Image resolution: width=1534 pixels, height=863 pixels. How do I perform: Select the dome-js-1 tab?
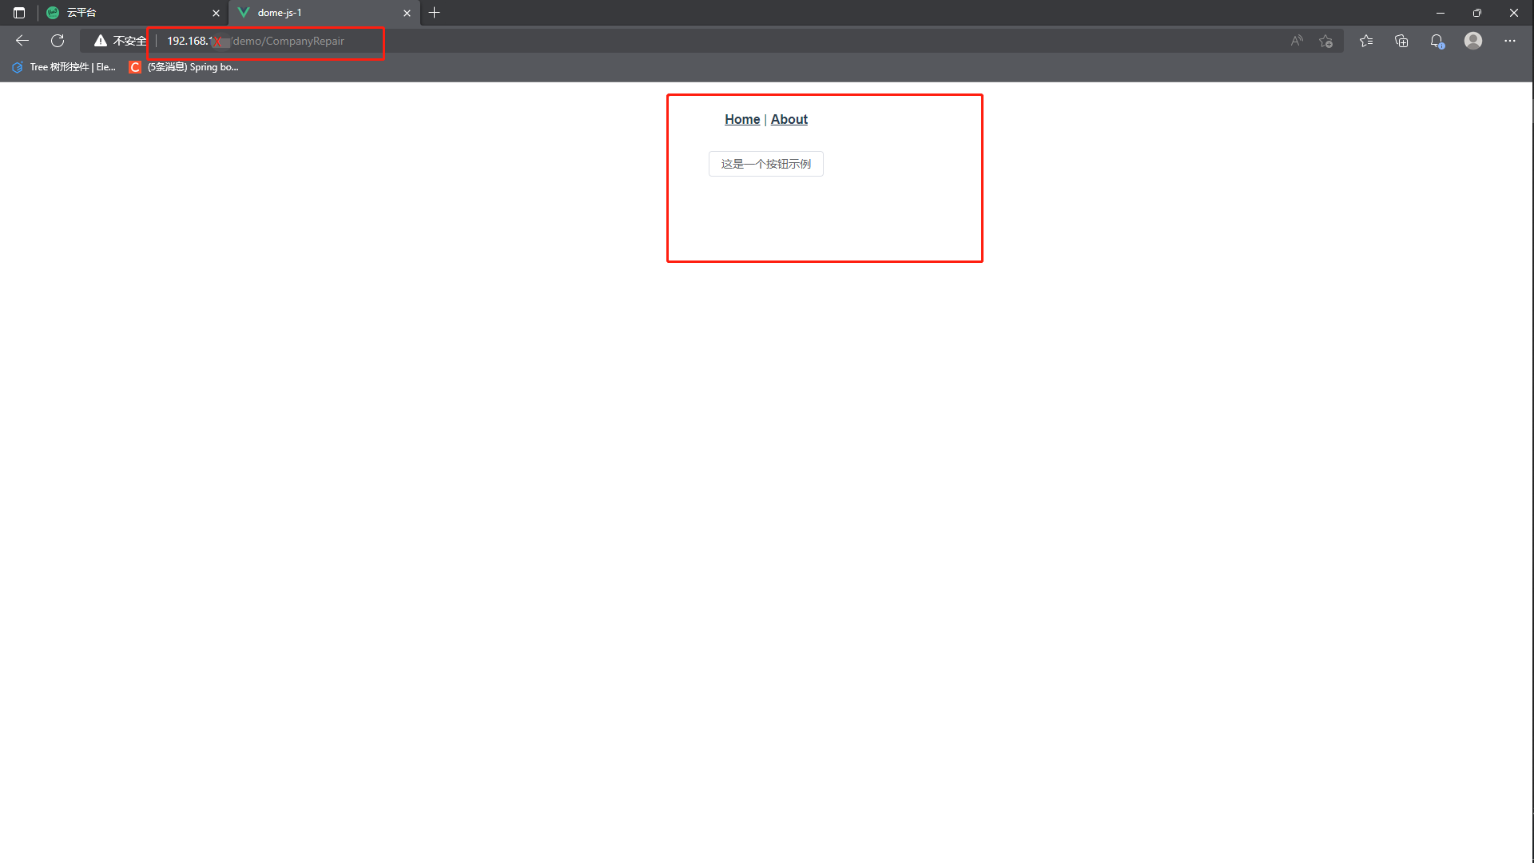320,13
